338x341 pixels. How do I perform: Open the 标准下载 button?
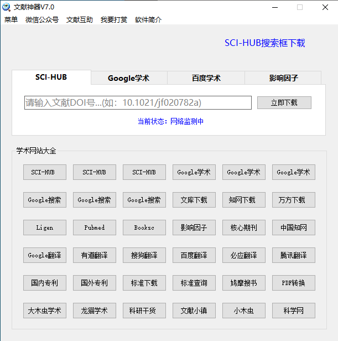pyautogui.click(x=144, y=283)
